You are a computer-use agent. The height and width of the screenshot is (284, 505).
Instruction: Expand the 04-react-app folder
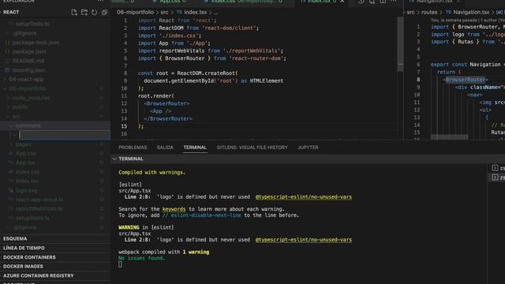[x=5, y=79]
